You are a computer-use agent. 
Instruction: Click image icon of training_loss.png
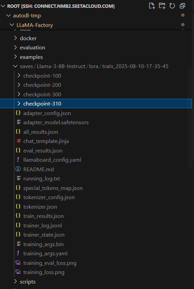(x=18, y=272)
